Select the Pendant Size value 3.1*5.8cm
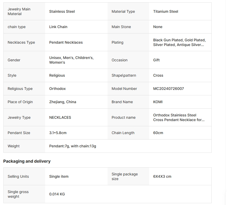 58,133
